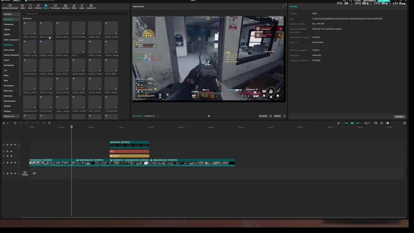This screenshot has width=414, height=233.
Task: Open the linkage options dropdown arrow
Action: click(x=361, y=123)
